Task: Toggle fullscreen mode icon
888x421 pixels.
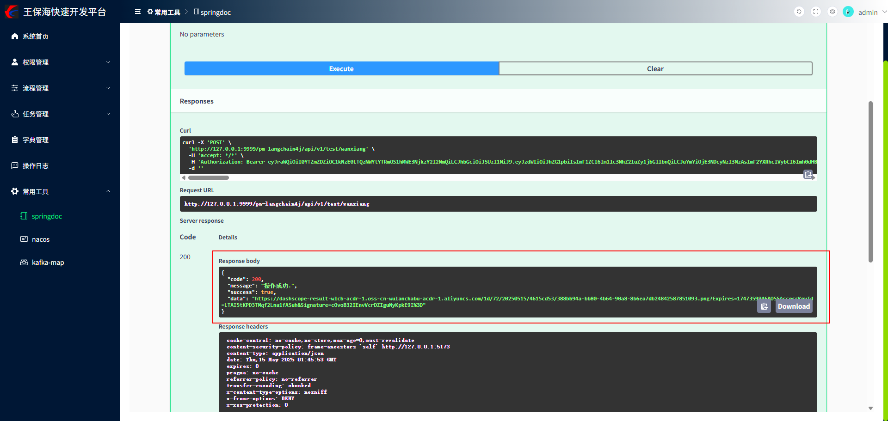Action: [x=816, y=12]
